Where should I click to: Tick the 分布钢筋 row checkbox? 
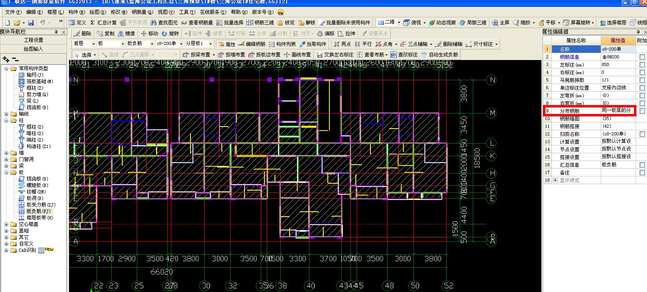point(642,111)
